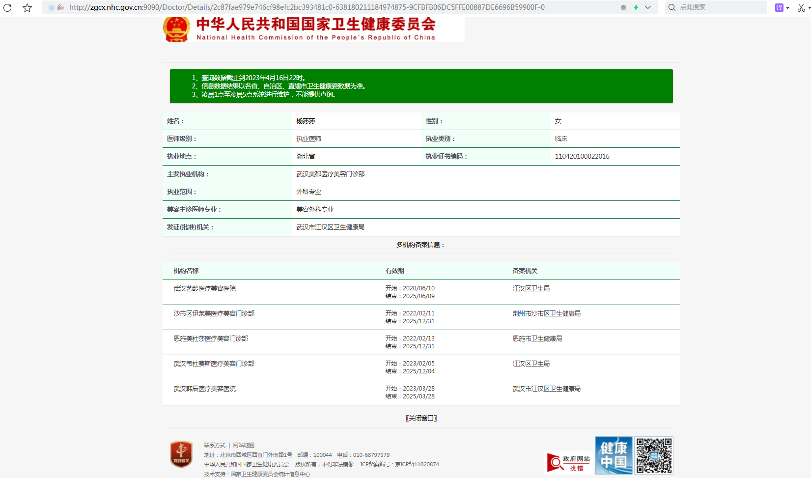Screen dimensions: 811x478
Task: Click the QR code image in footer
Action: (x=654, y=455)
